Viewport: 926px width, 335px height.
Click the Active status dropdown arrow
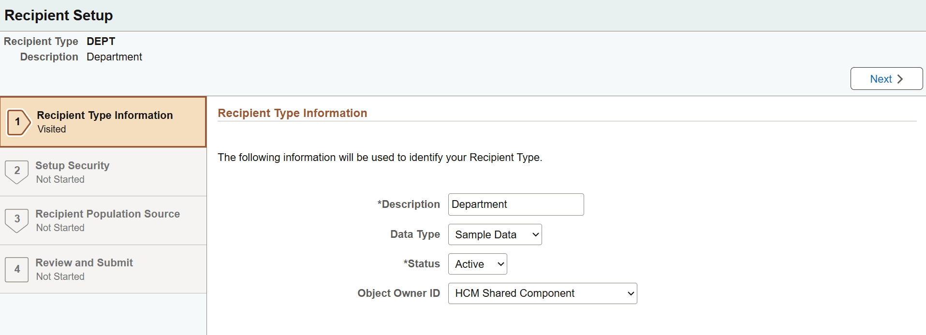[x=501, y=264]
